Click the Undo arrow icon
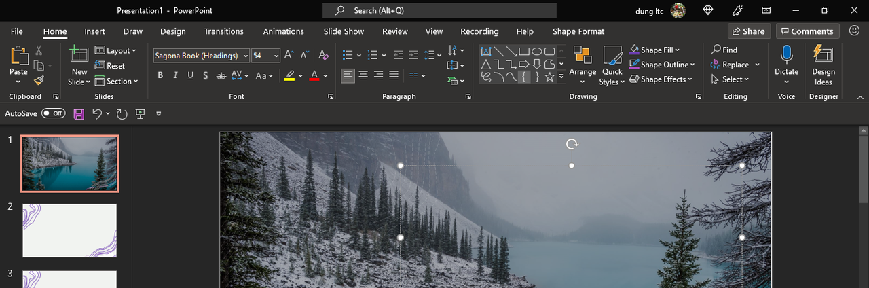 coord(97,113)
